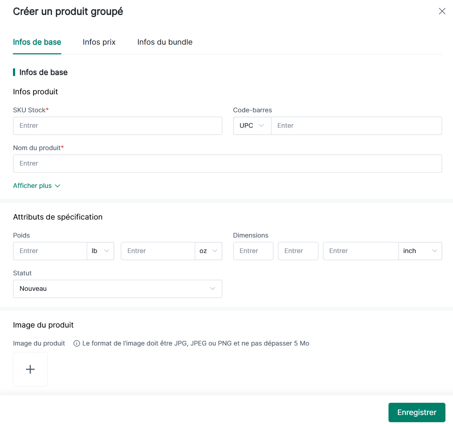The image size is (453, 424).
Task: Open the Infos du bundle tab
Action: pos(165,42)
